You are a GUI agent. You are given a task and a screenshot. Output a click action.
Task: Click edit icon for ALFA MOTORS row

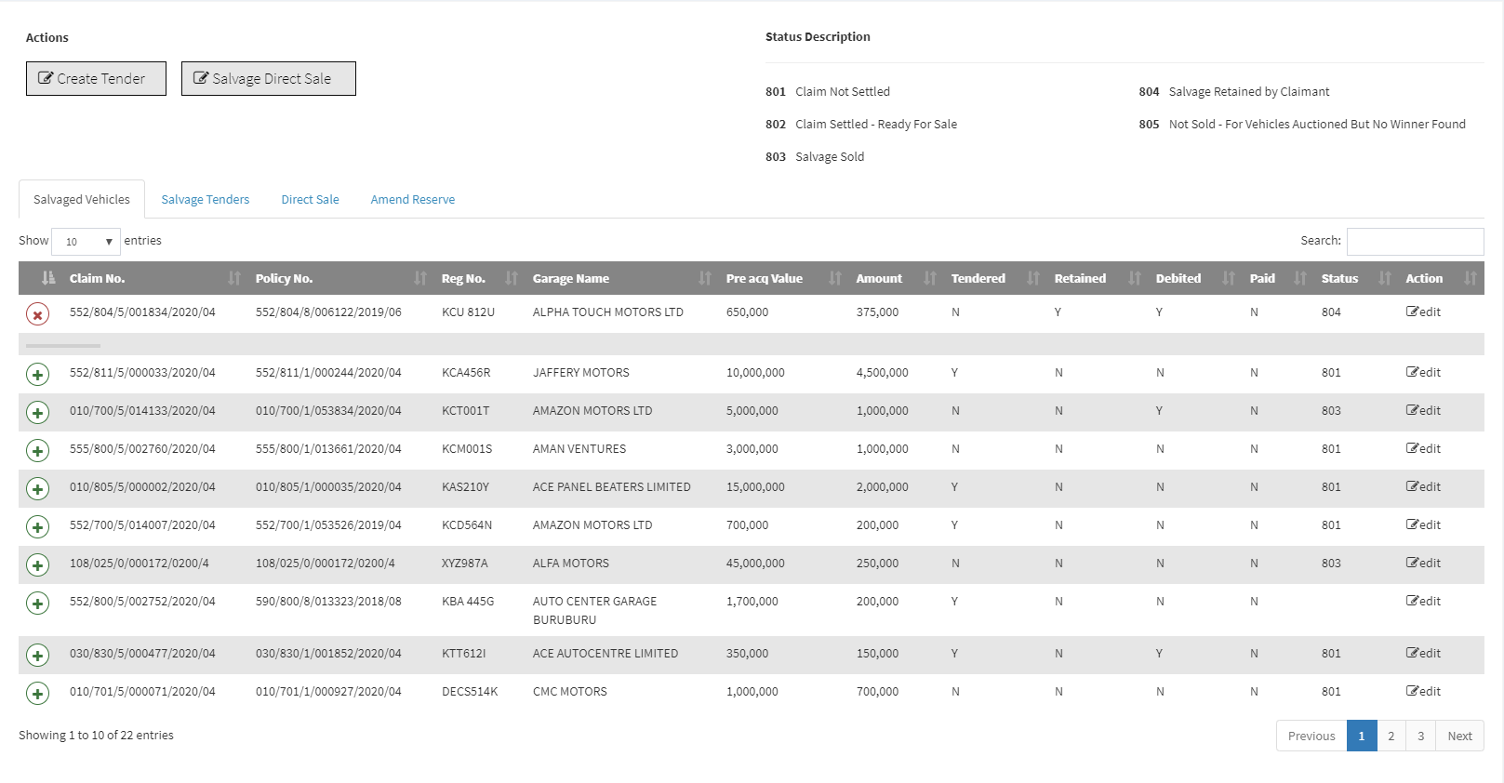point(1423,564)
